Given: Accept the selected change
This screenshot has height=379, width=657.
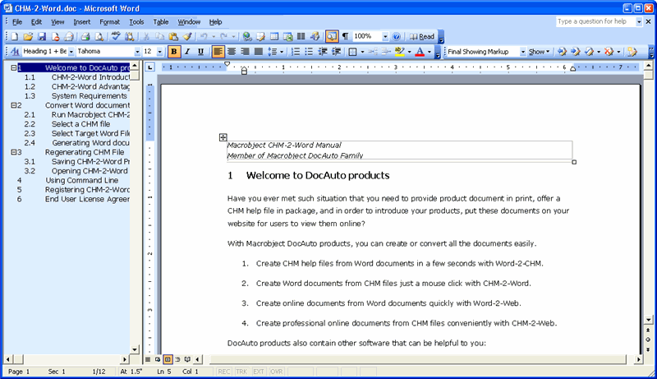Looking at the screenshot, I should [x=589, y=52].
